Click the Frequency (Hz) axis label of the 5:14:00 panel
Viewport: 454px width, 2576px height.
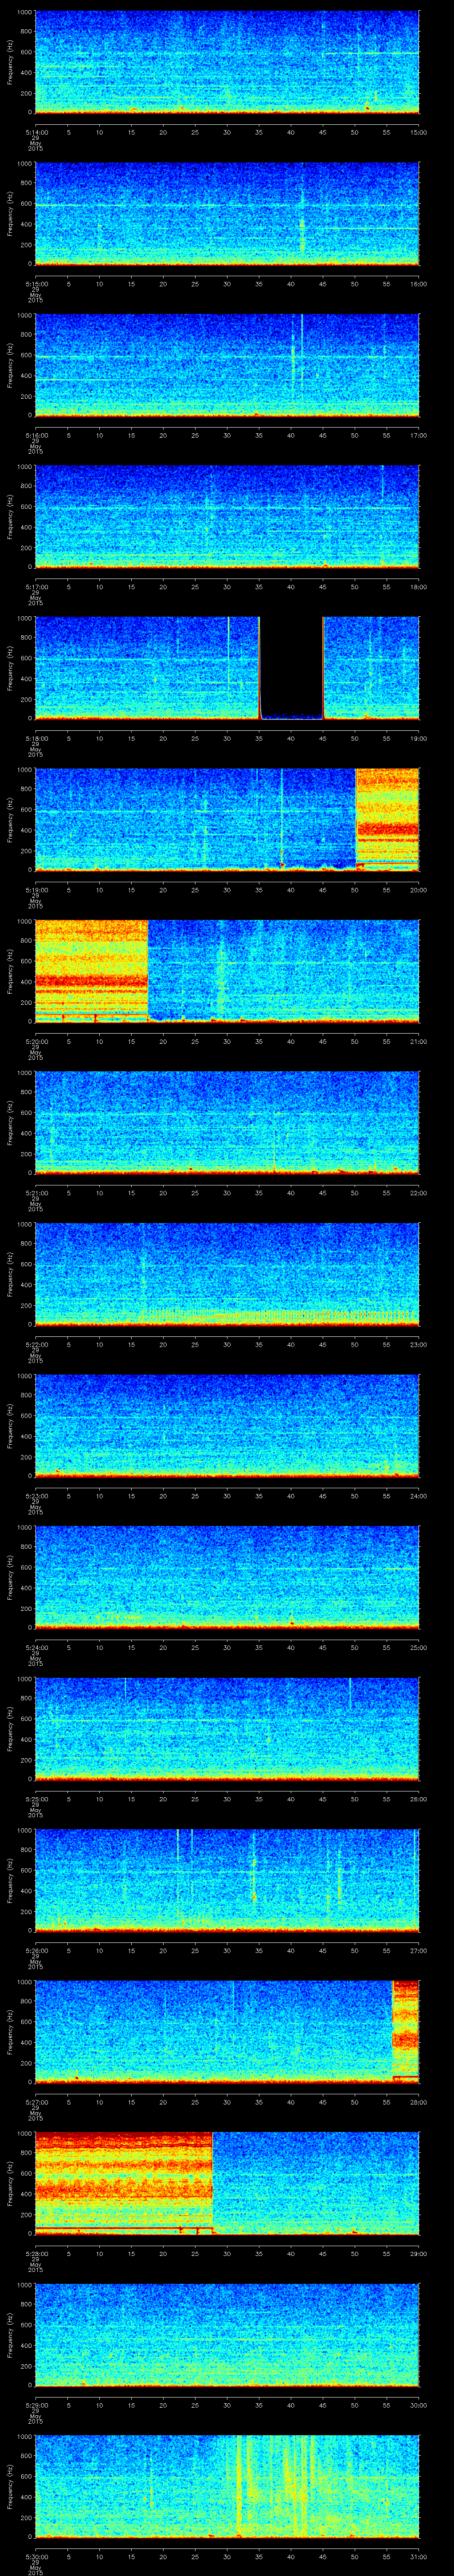click(11, 63)
